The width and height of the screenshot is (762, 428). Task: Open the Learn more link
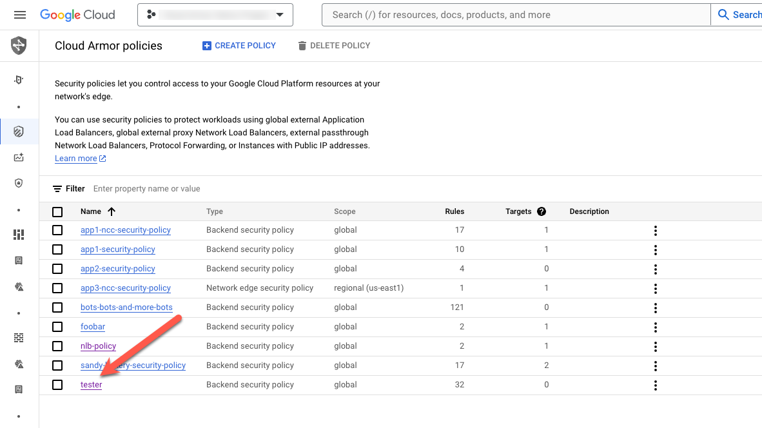76,159
